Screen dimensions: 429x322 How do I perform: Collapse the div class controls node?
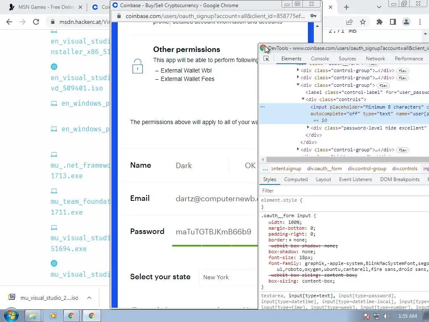303,99
